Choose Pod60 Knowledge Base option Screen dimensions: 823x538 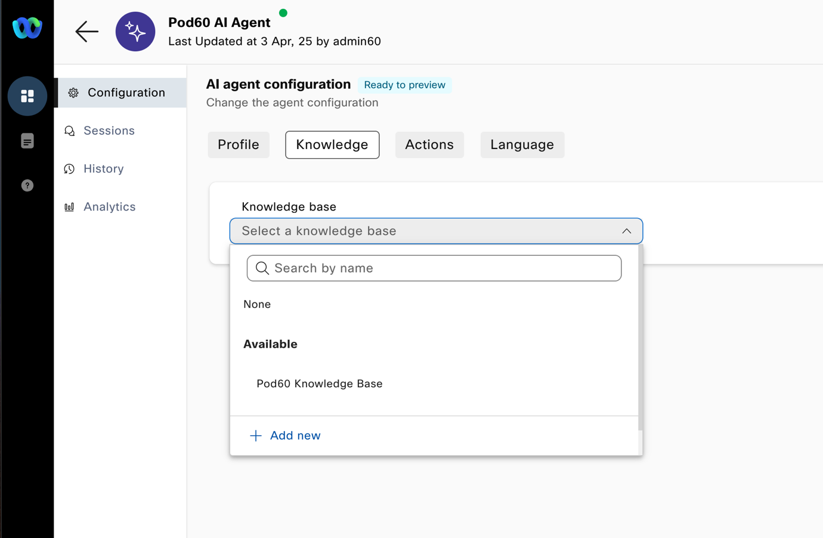click(x=320, y=384)
